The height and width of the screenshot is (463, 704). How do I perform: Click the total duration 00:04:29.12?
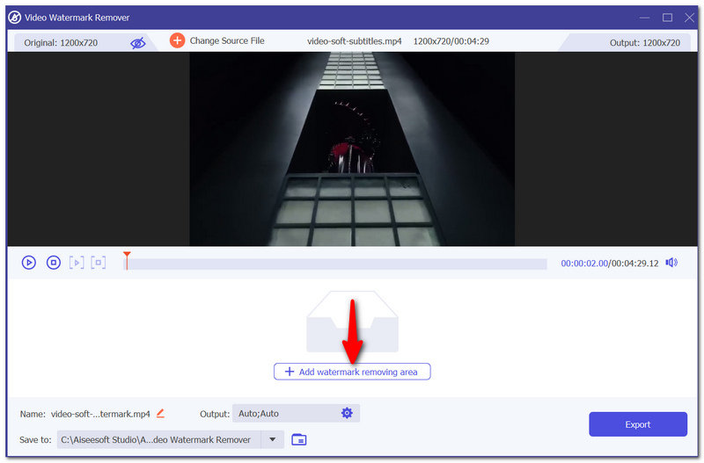[634, 263]
